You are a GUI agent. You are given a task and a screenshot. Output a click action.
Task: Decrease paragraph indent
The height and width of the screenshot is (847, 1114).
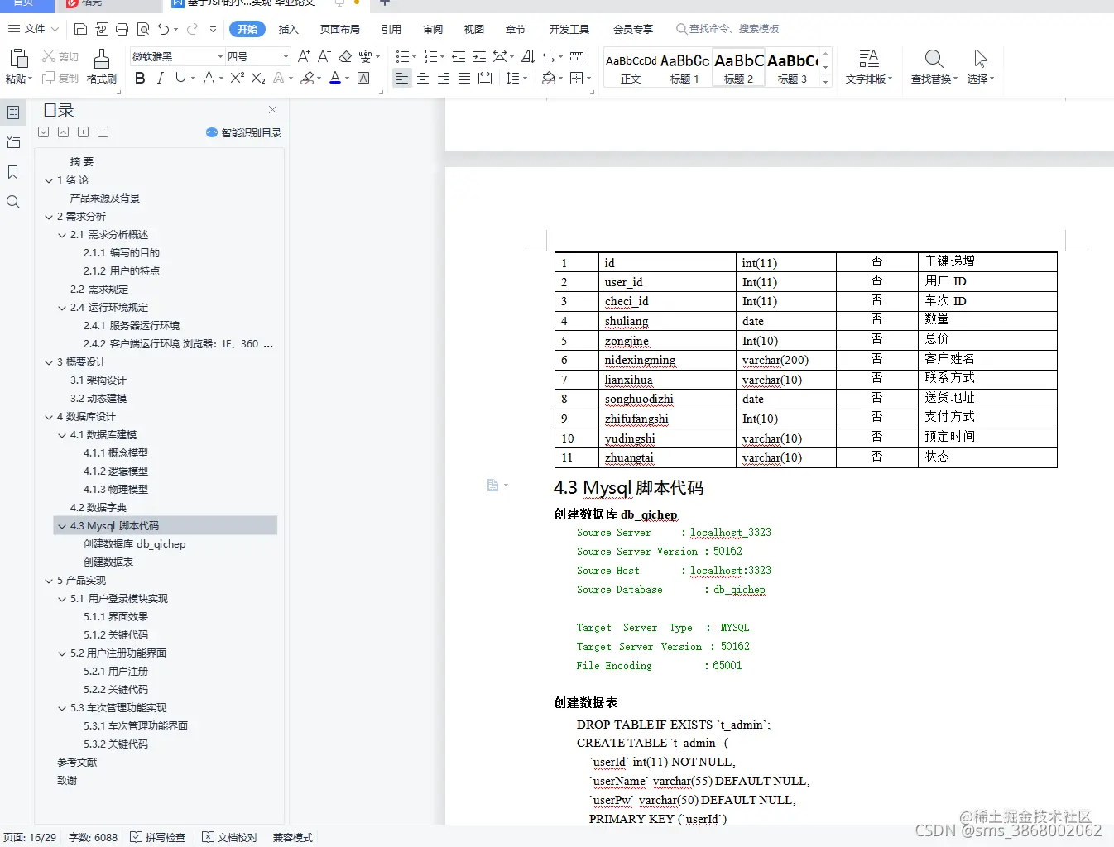pyautogui.click(x=458, y=56)
